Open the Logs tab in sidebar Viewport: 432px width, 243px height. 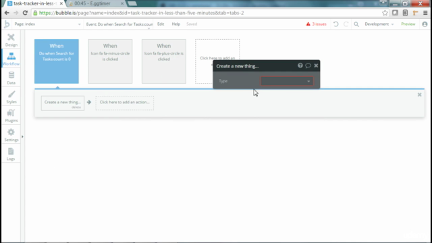click(11, 154)
